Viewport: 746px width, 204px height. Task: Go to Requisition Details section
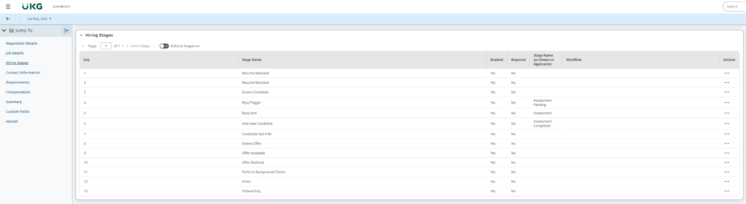(x=21, y=43)
